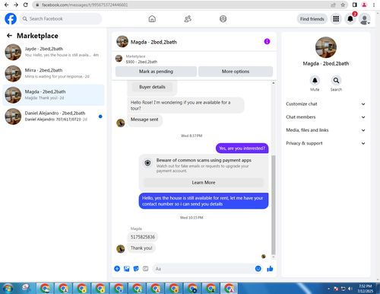380x294 pixels.
Task: Attach a photo with the image icon
Action: 127,269
